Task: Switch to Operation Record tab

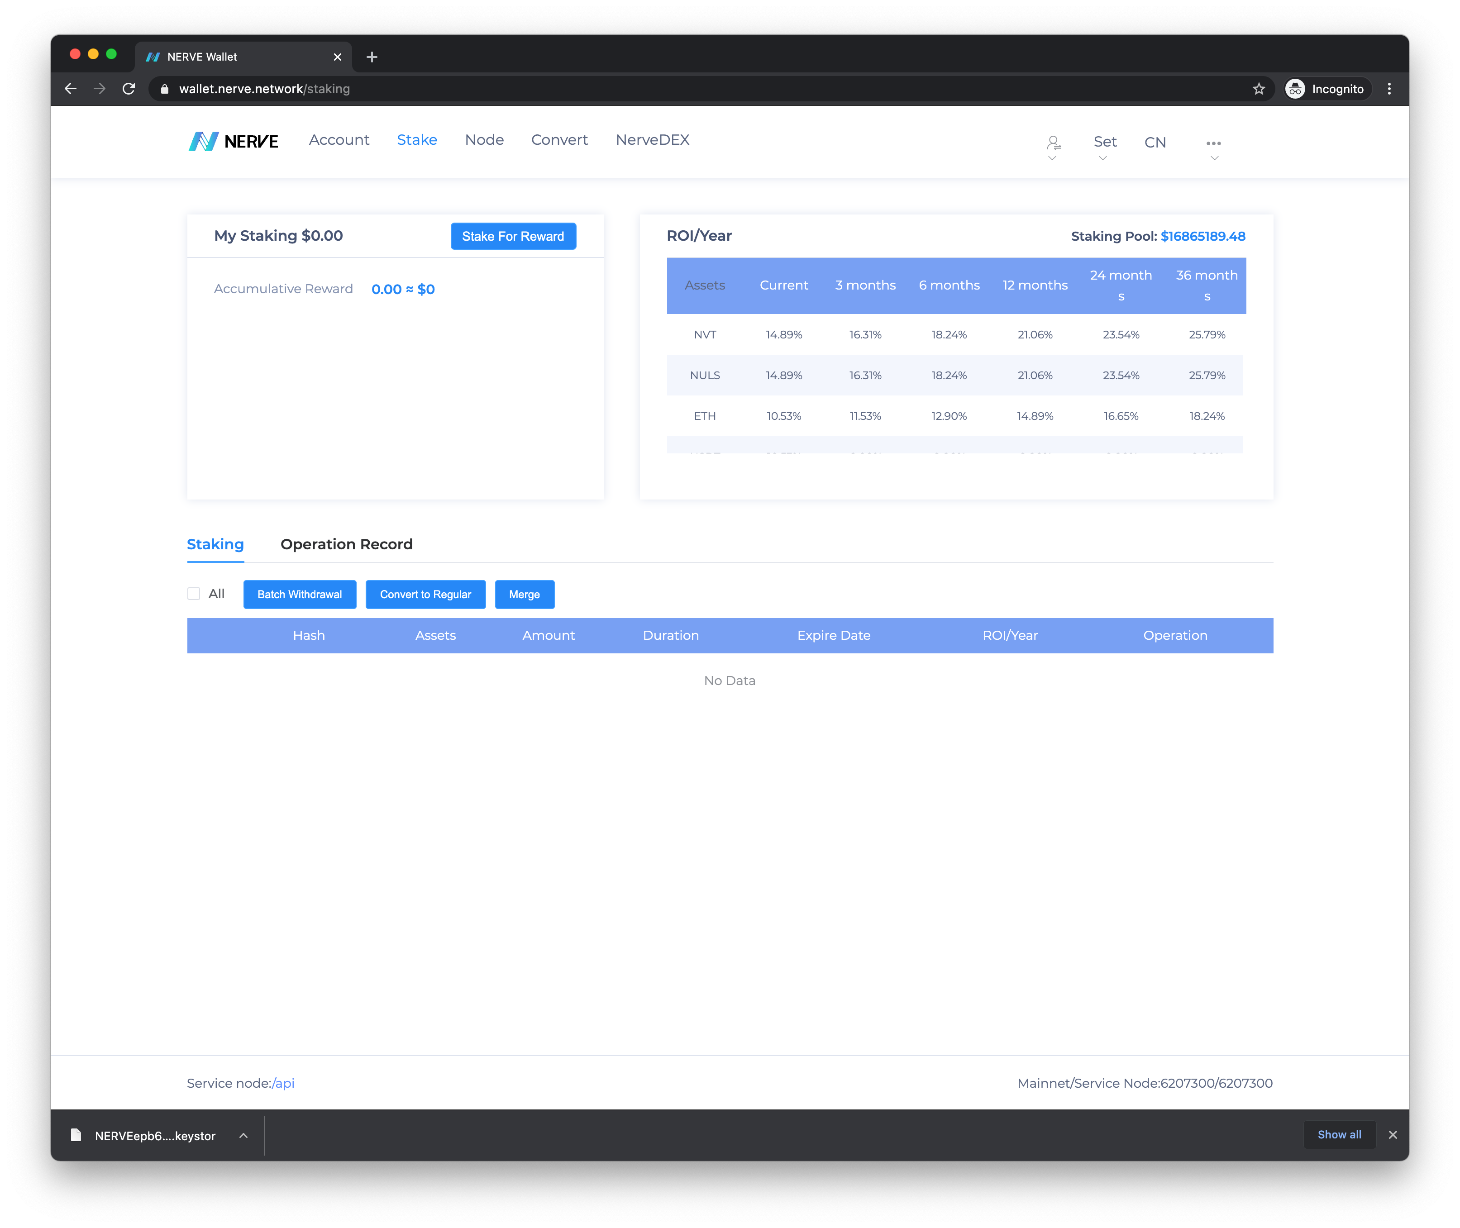Action: [x=347, y=544]
